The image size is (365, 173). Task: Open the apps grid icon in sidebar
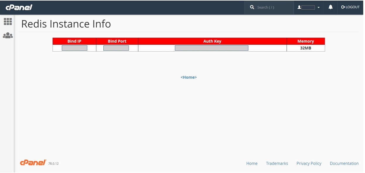tap(8, 21)
